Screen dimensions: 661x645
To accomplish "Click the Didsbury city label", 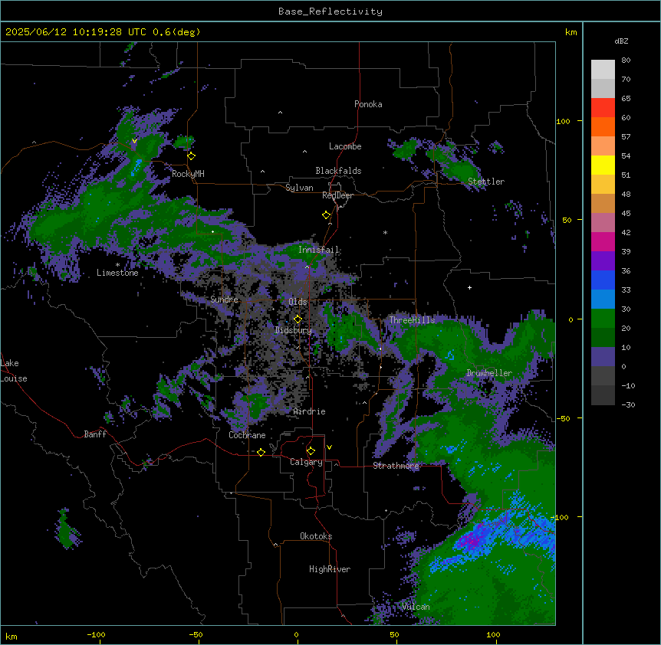I will point(294,330).
